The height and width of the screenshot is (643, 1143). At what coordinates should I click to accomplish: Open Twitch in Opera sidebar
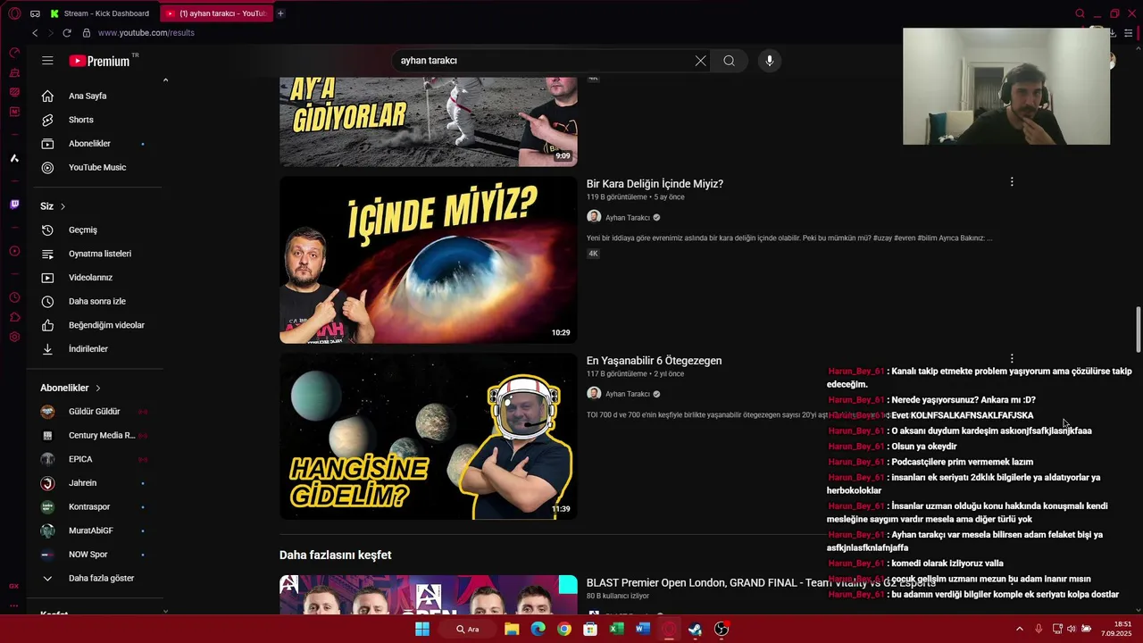pos(14,205)
